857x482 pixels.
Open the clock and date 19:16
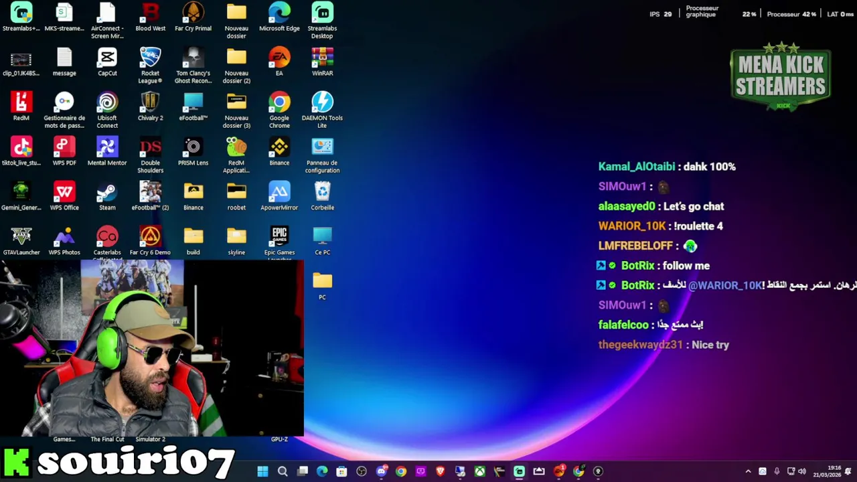(828, 471)
